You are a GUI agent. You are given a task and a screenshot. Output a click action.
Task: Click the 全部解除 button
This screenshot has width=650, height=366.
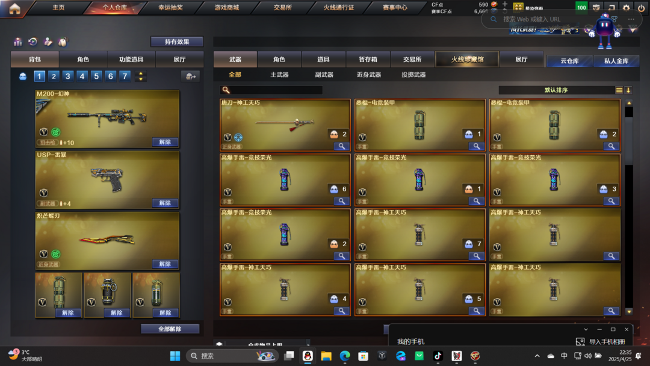[x=170, y=329]
